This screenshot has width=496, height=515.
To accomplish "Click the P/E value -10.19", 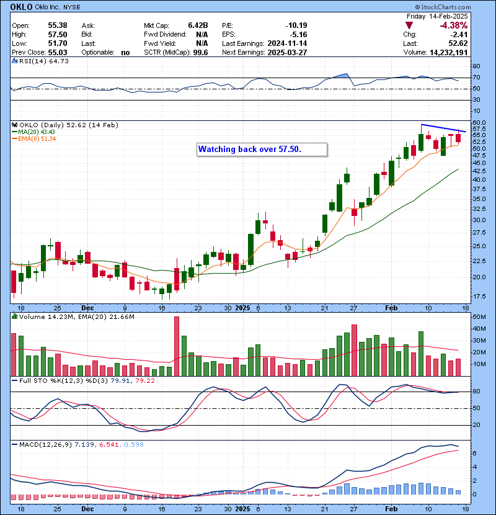I will [x=296, y=25].
